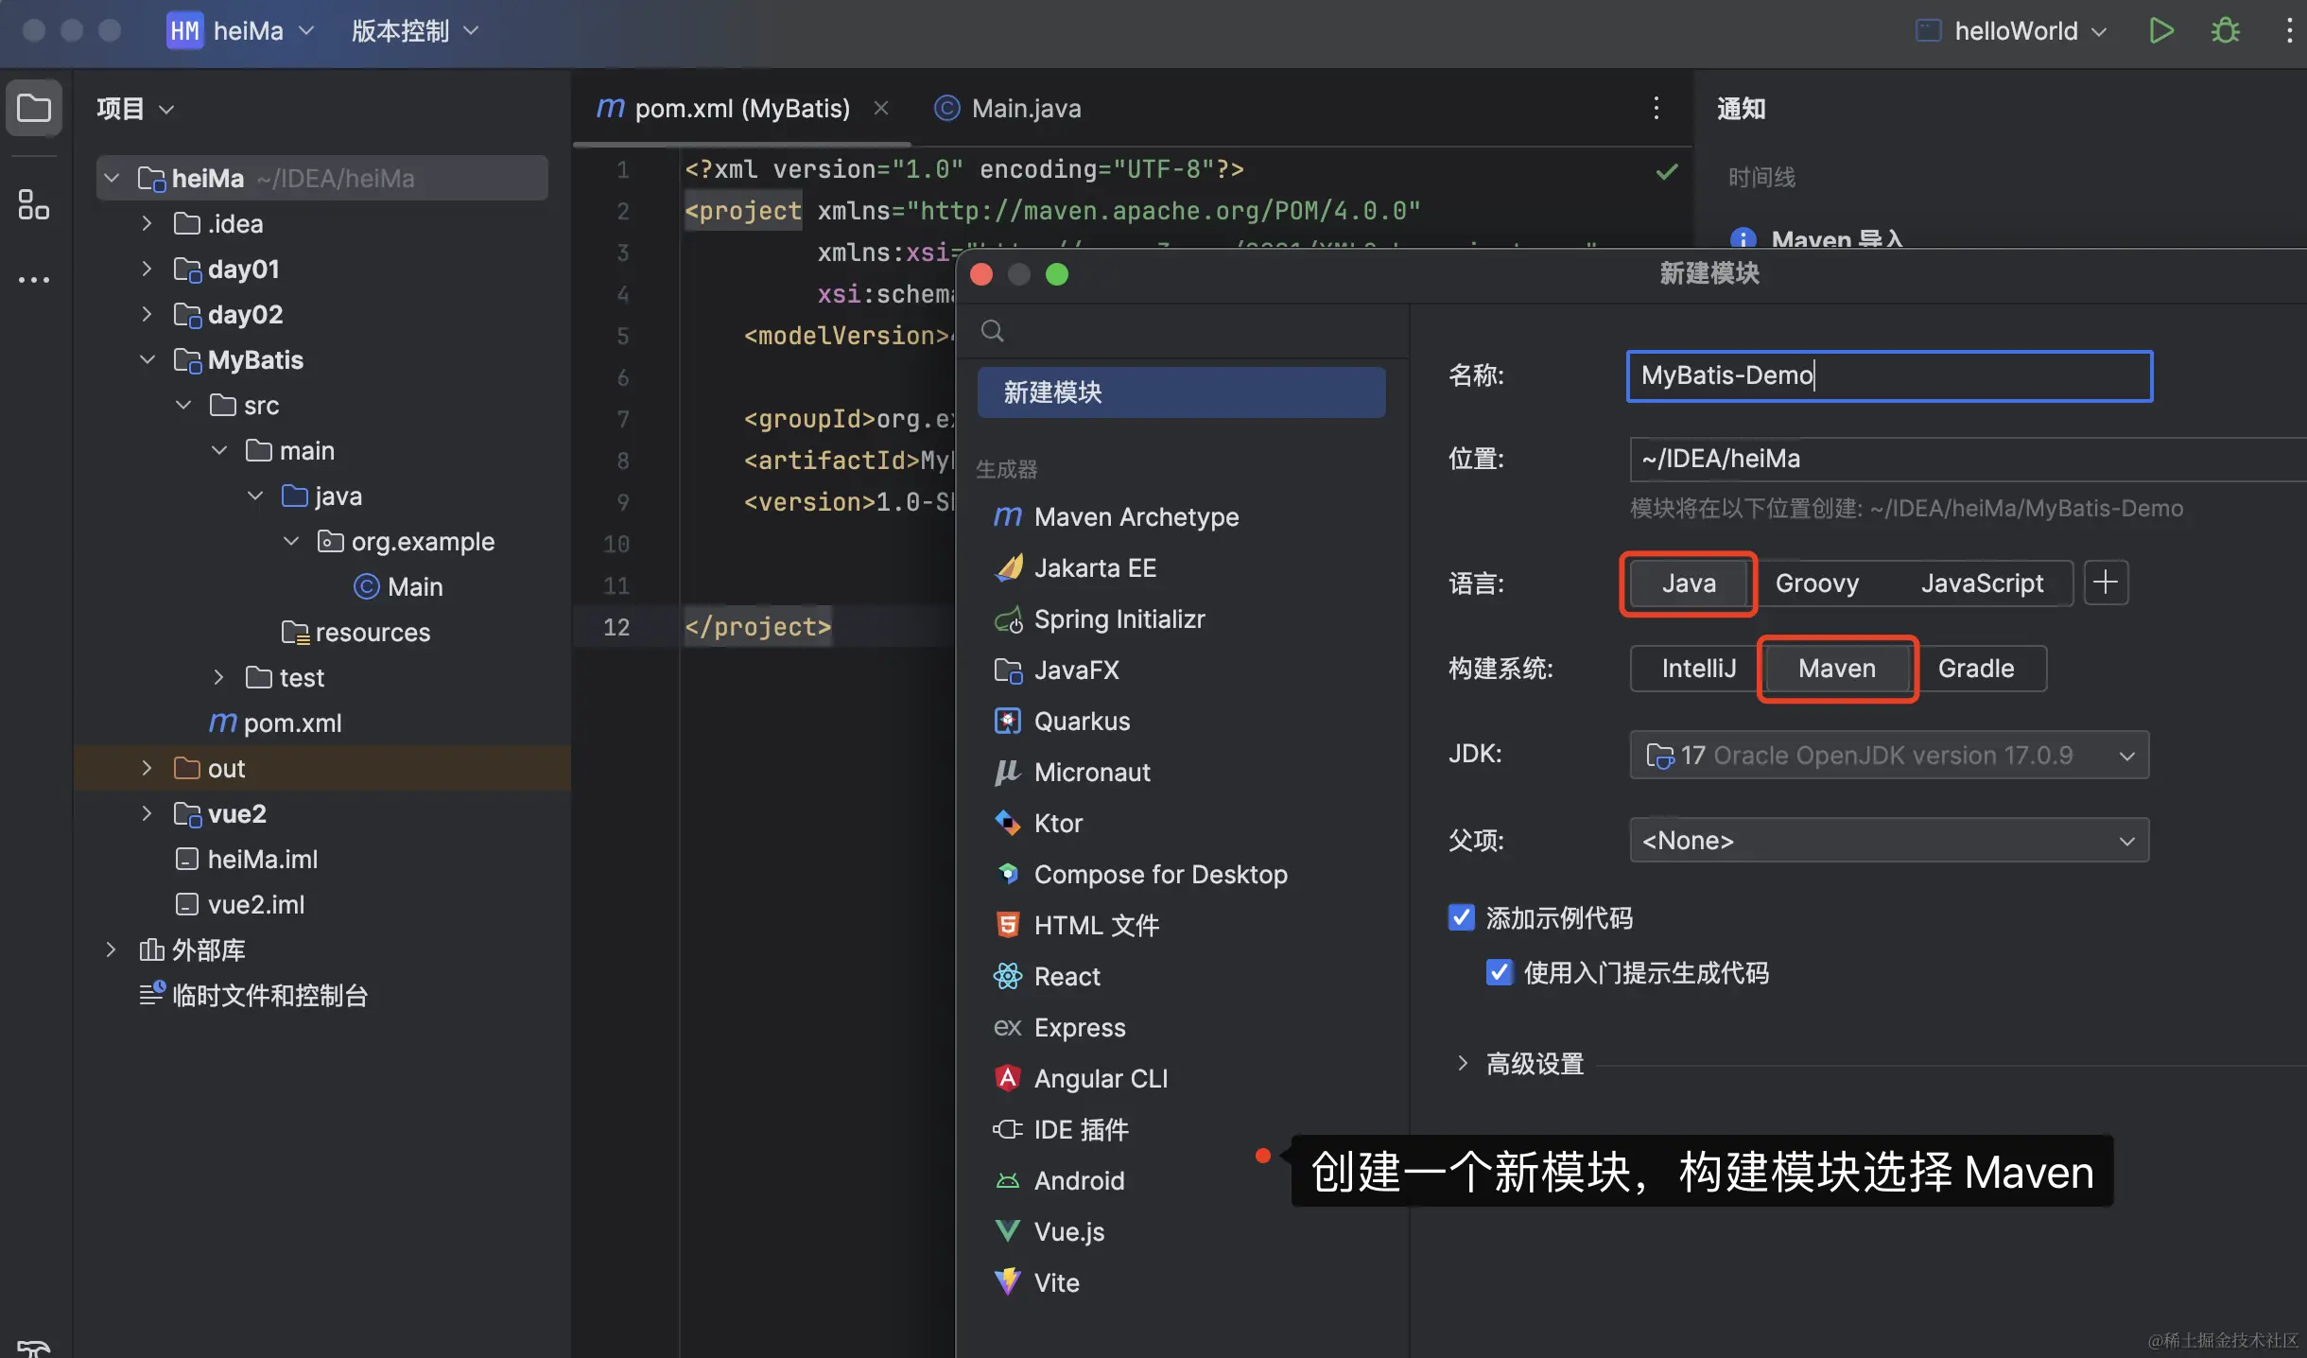Debug the helloWorld configuration

tap(2225, 30)
